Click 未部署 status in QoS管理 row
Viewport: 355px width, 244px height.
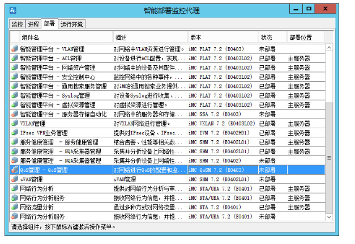pyautogui.click(x=267, y=170)
